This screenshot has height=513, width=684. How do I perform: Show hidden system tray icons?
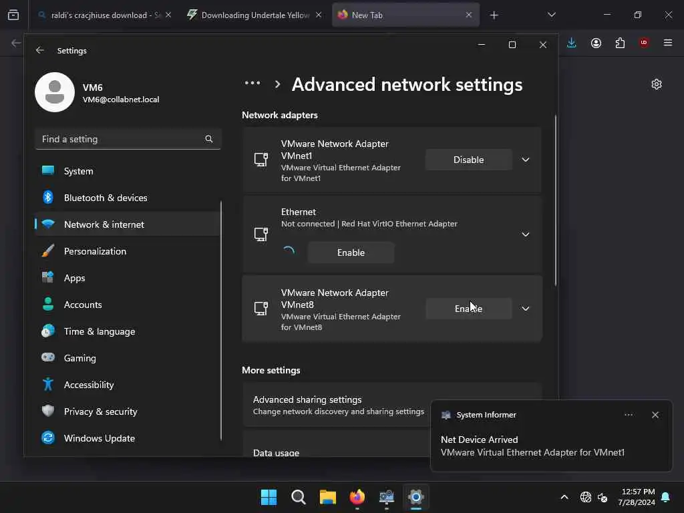(x=564, y=497)
